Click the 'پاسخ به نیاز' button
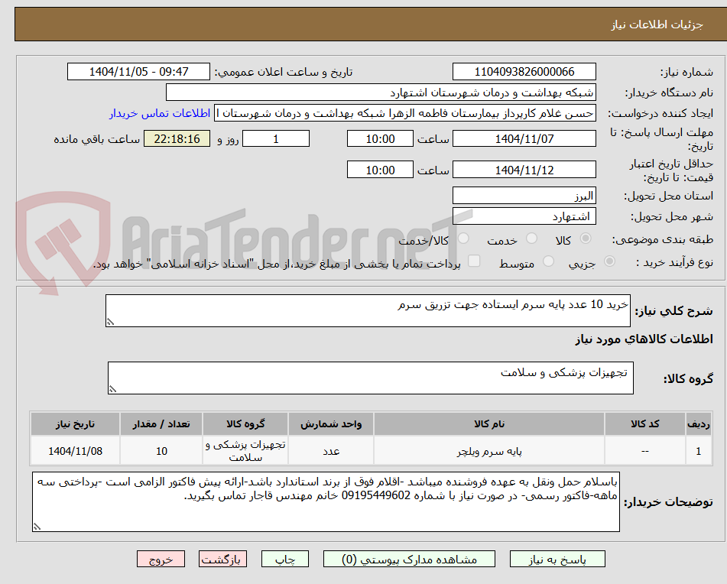 (557, 559)
